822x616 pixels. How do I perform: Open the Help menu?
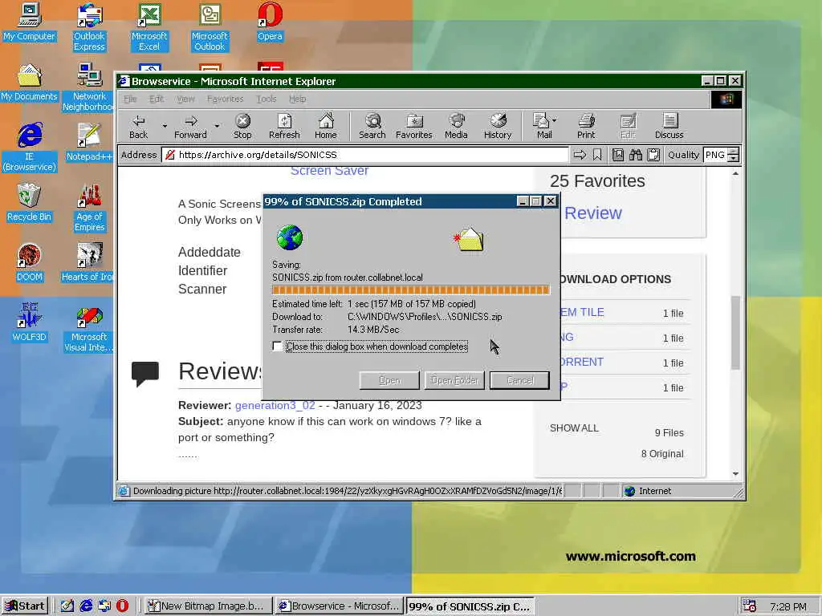(297, 99)
